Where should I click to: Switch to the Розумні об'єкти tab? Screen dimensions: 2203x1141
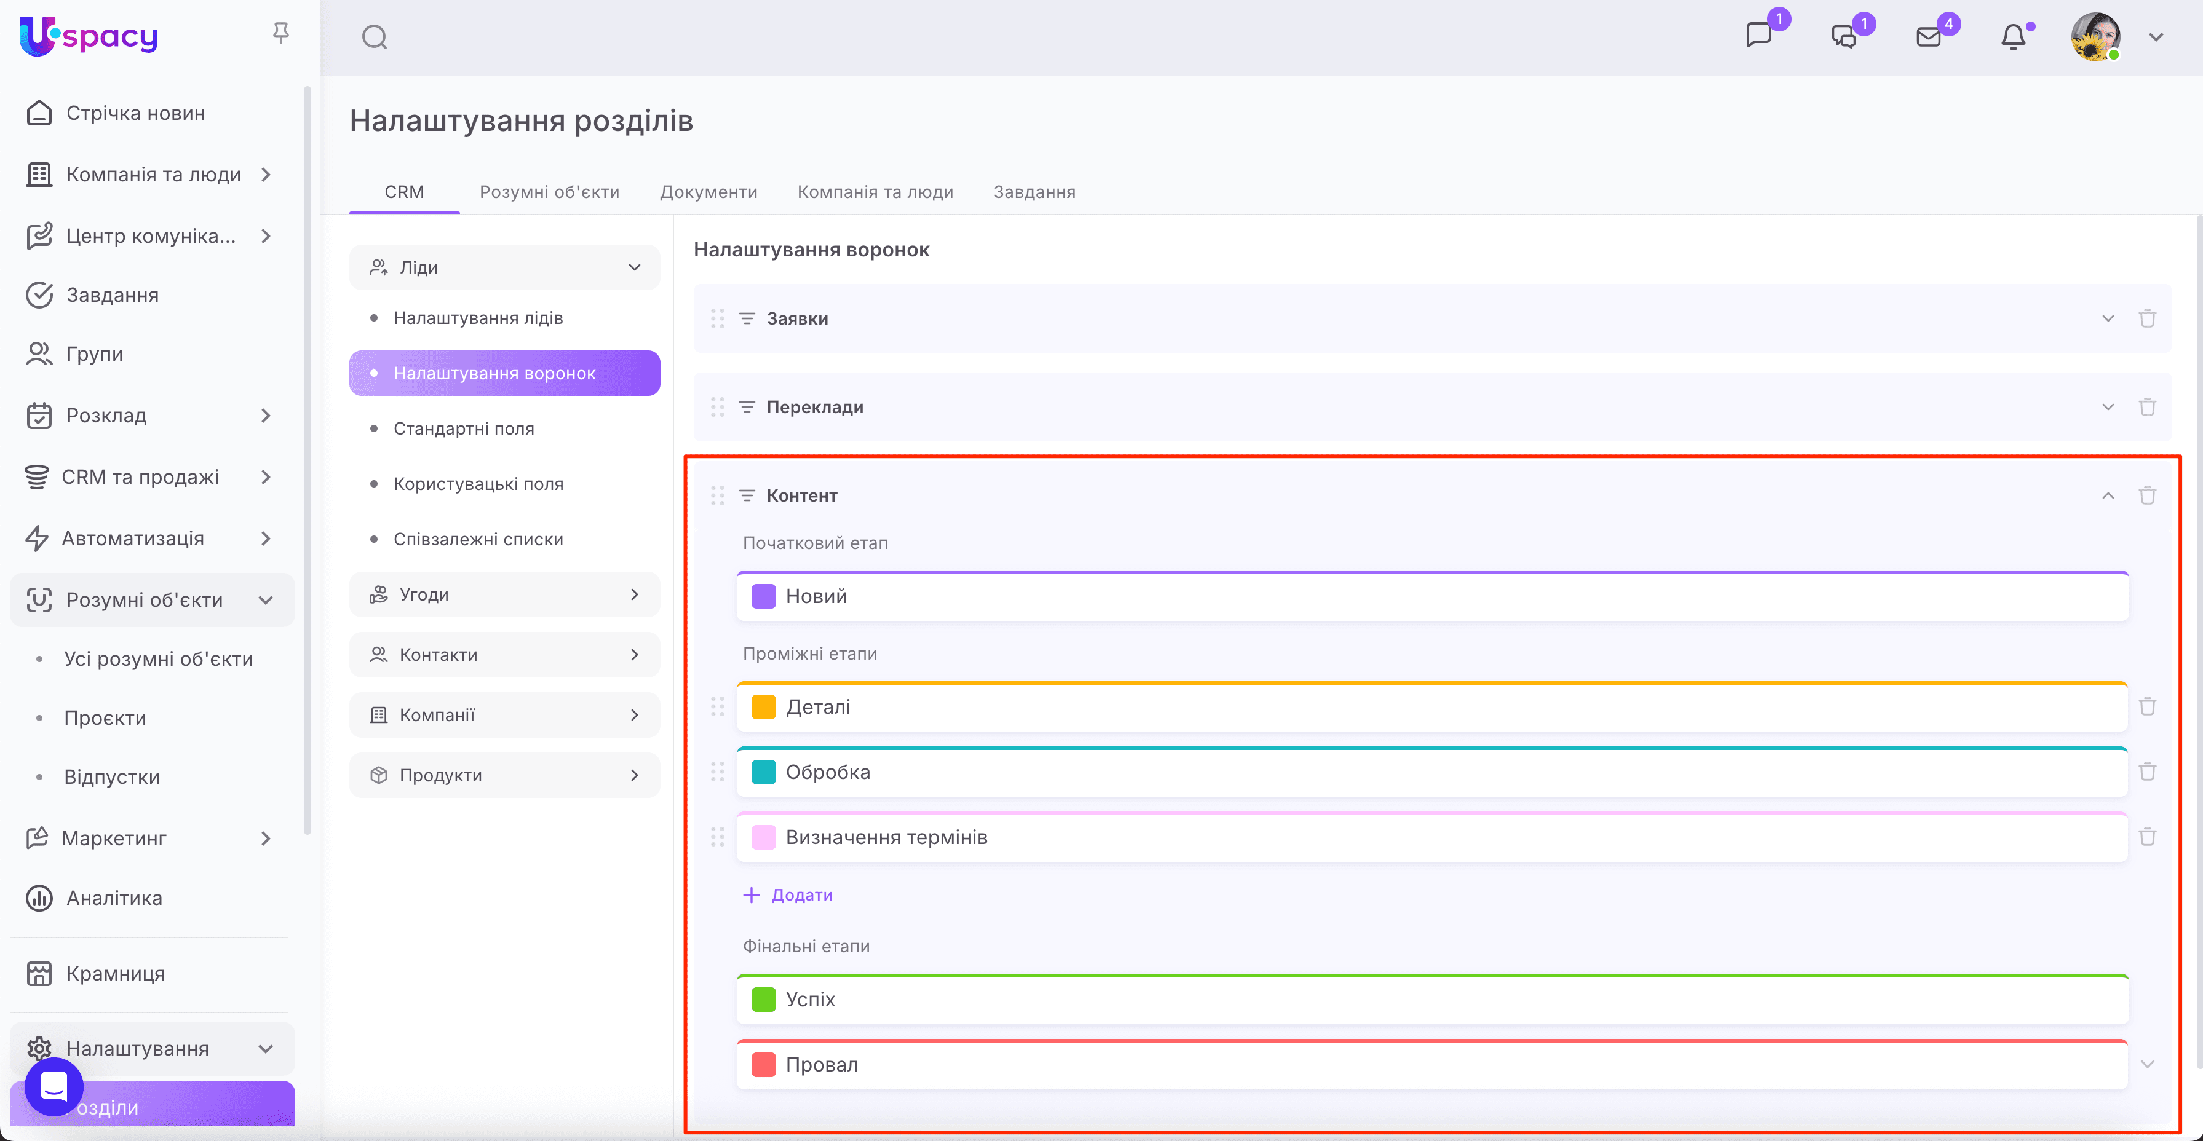click(549, 192)
